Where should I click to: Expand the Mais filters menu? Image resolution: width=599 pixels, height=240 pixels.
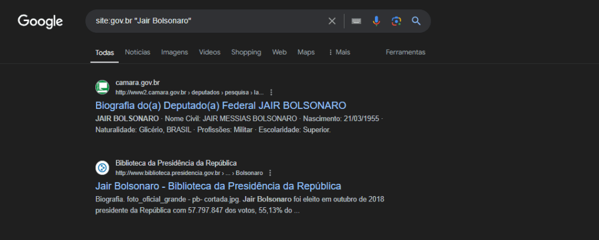pyautogui.click(x=339, y=52)
